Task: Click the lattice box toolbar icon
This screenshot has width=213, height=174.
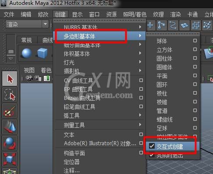Action: tap(196, 25)
